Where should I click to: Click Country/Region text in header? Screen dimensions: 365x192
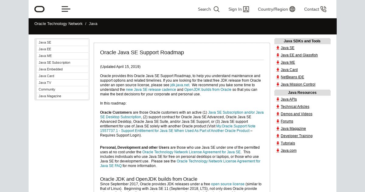click(273, 9)
